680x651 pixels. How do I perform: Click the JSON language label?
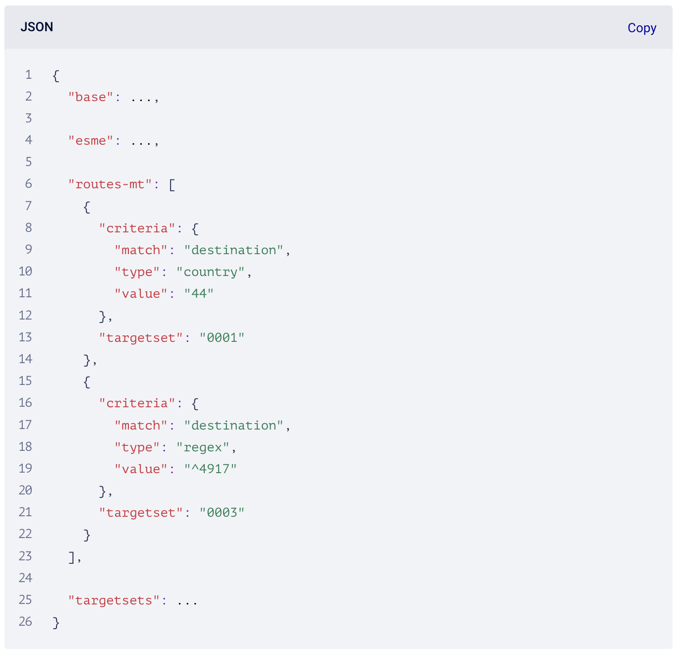[x=37, y=27]
